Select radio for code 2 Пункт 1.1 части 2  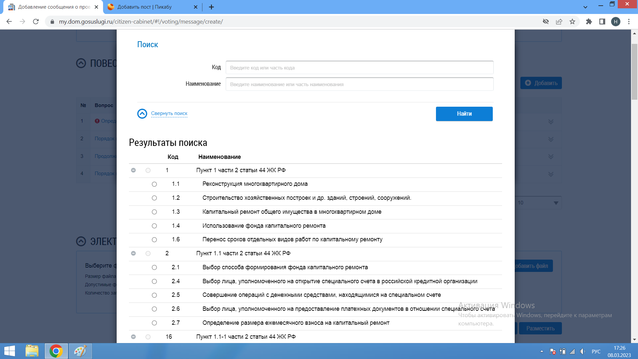148,254
